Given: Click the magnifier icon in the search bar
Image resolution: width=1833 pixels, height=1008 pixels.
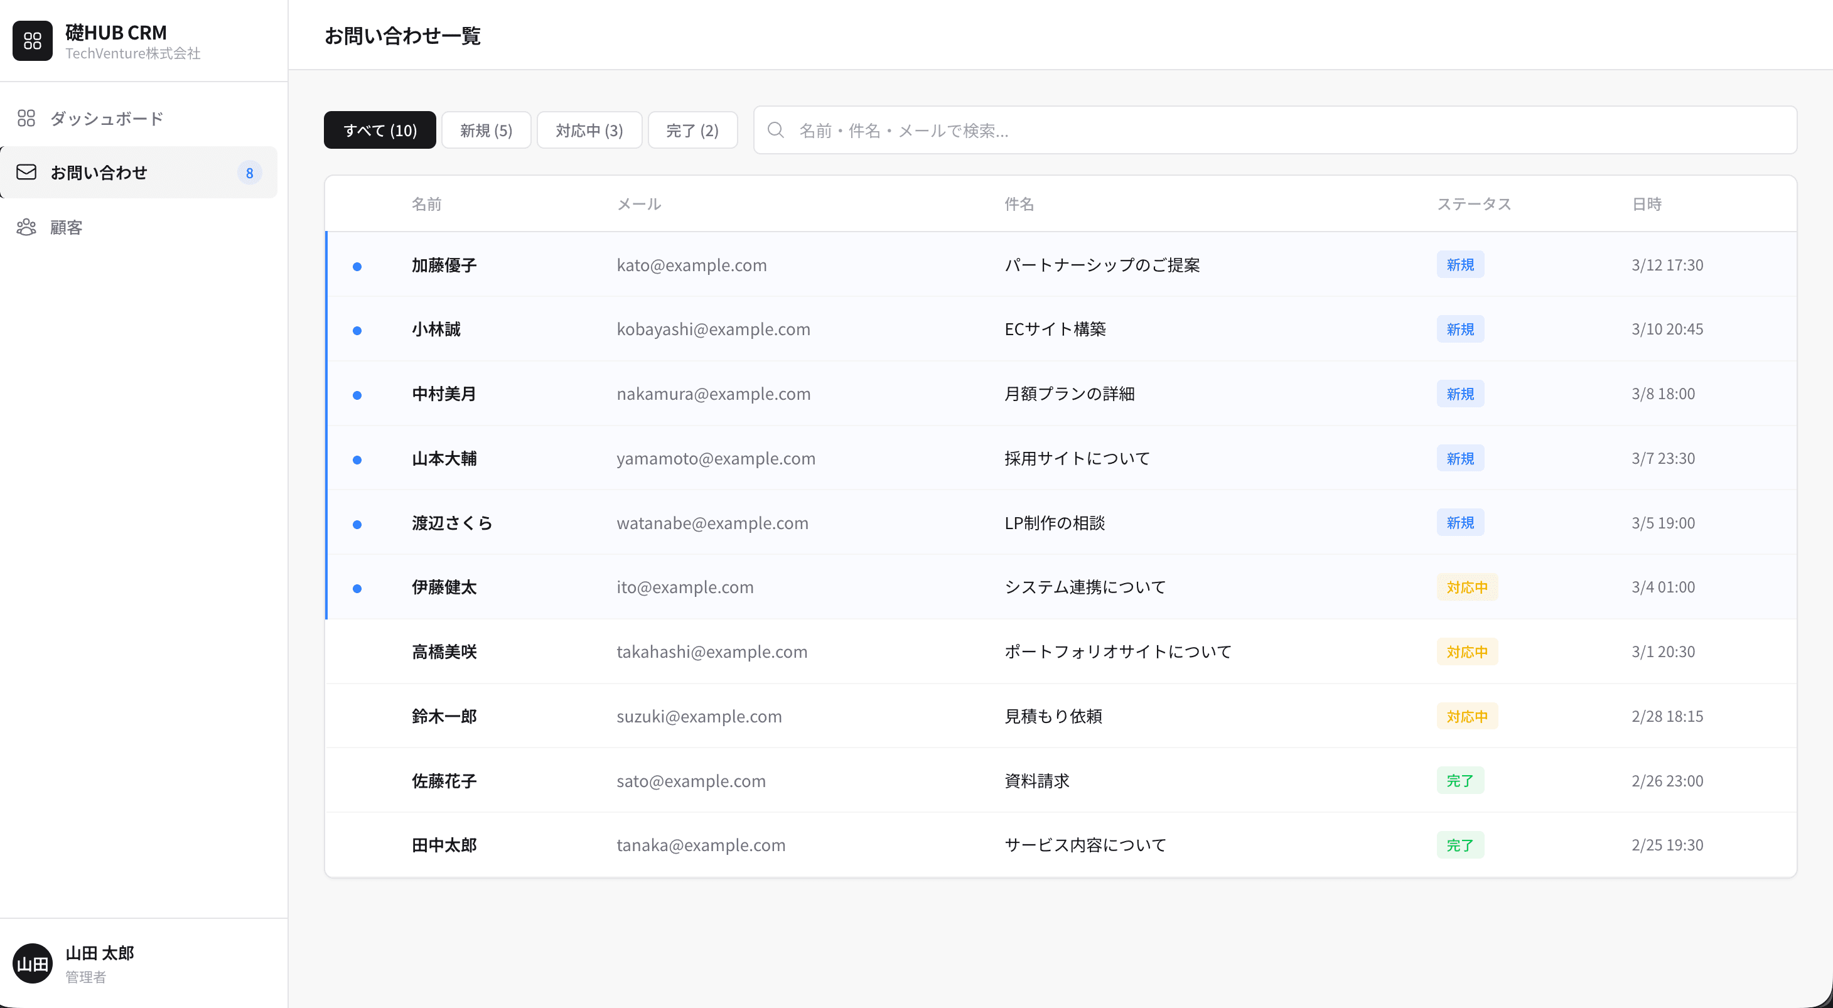Looking at the screenshot, I should tap(776, 130).
